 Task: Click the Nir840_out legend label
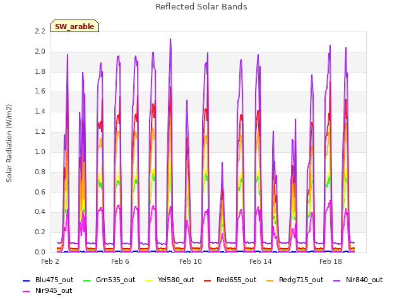point(364,280)
